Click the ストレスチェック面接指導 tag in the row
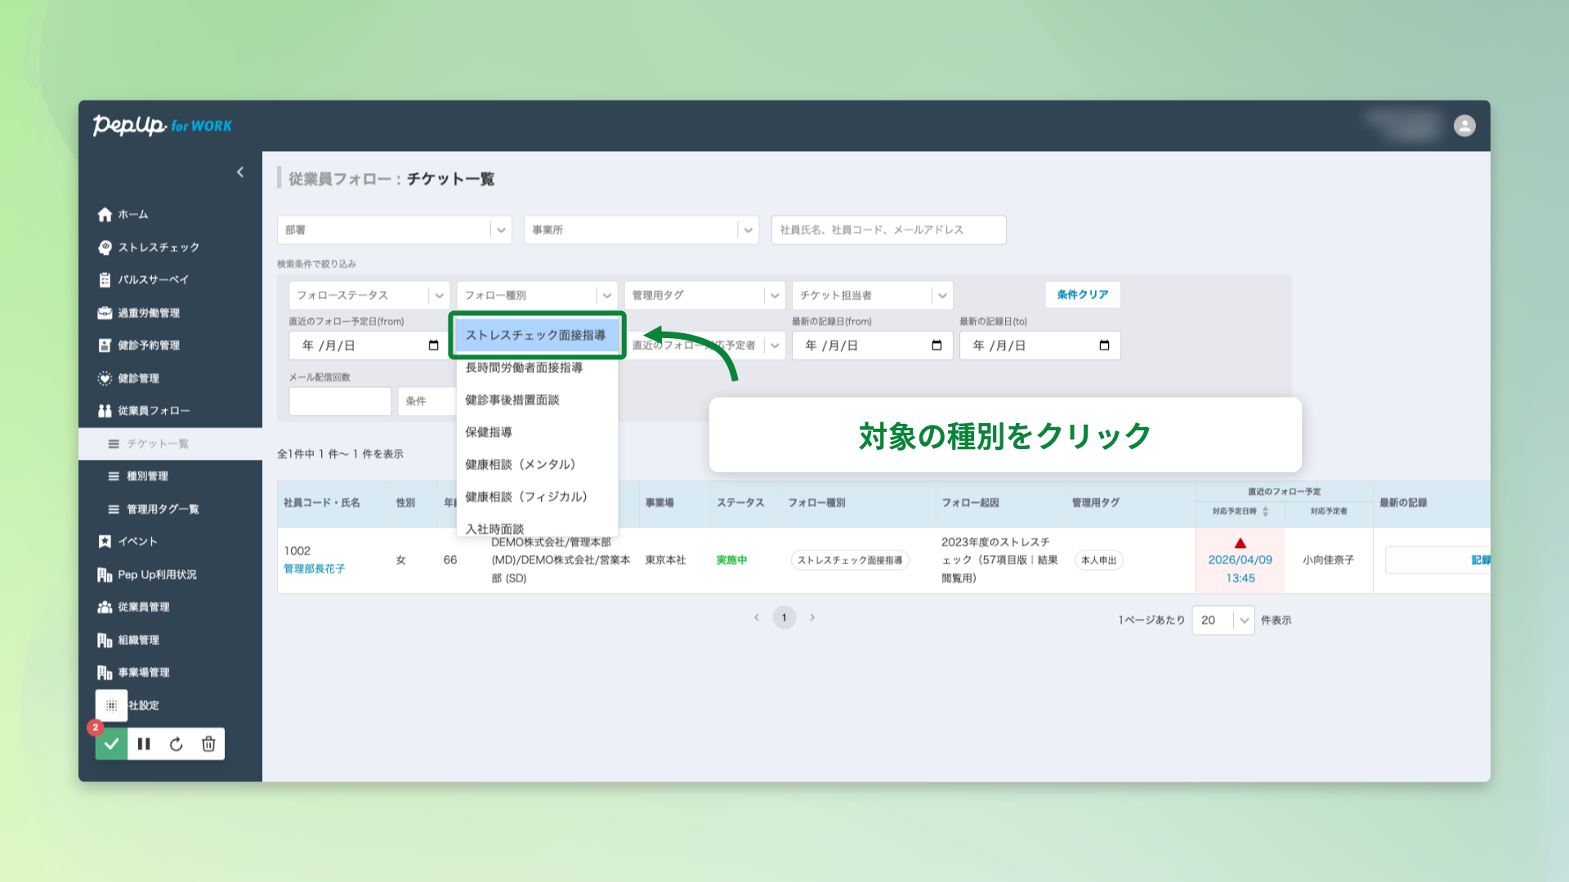The width and height of the screenshot is (1569, 882). pyautogui.click(x=850, y=560)
